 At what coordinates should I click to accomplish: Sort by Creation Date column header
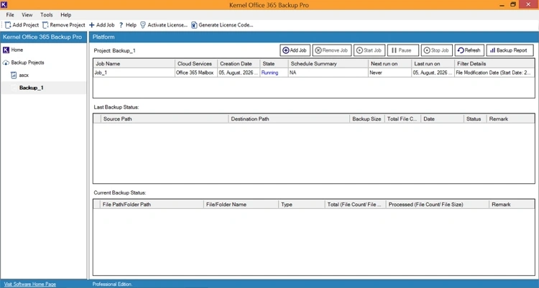coord(239,64)
